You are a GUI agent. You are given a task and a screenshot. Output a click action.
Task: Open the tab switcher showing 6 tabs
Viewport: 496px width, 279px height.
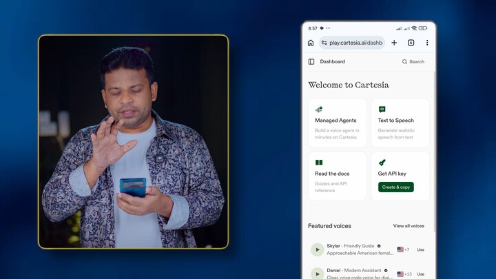coord(411,43)
